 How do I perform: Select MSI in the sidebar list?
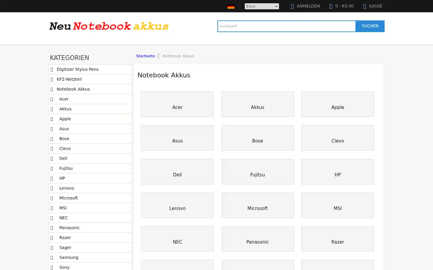coord(91,208)
